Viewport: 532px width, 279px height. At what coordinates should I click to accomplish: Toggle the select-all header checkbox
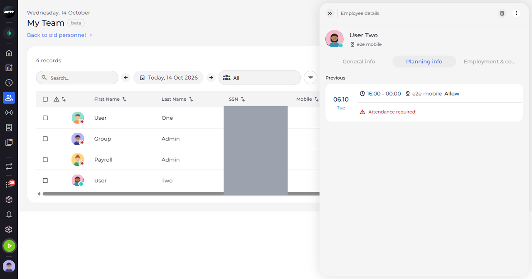[45, 99]
